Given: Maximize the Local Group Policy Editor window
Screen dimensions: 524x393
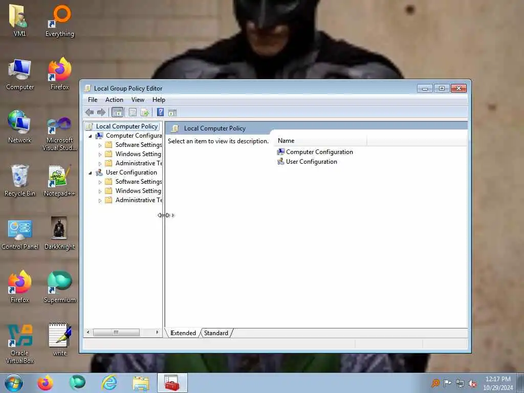Looking at the screenshot, I should 442,88.
